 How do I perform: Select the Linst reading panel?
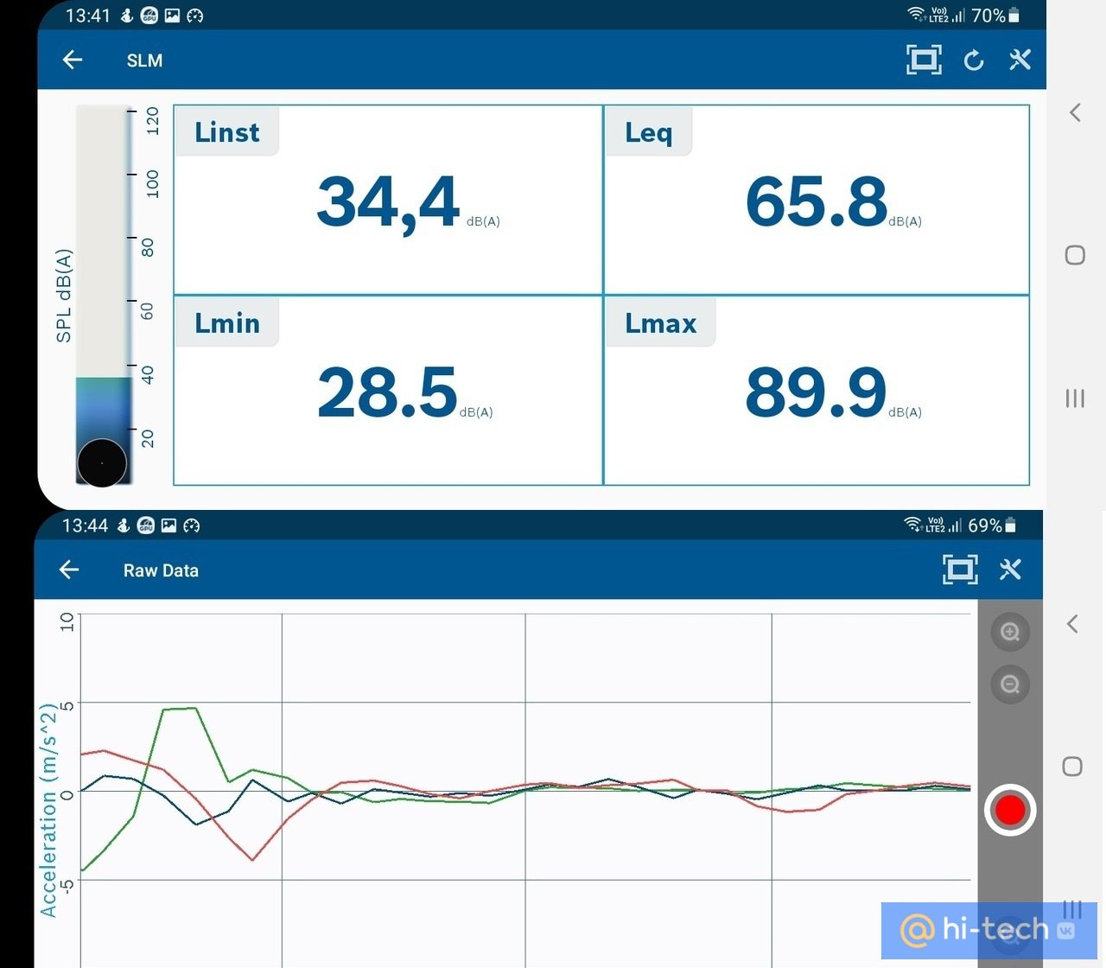point(388,200)
